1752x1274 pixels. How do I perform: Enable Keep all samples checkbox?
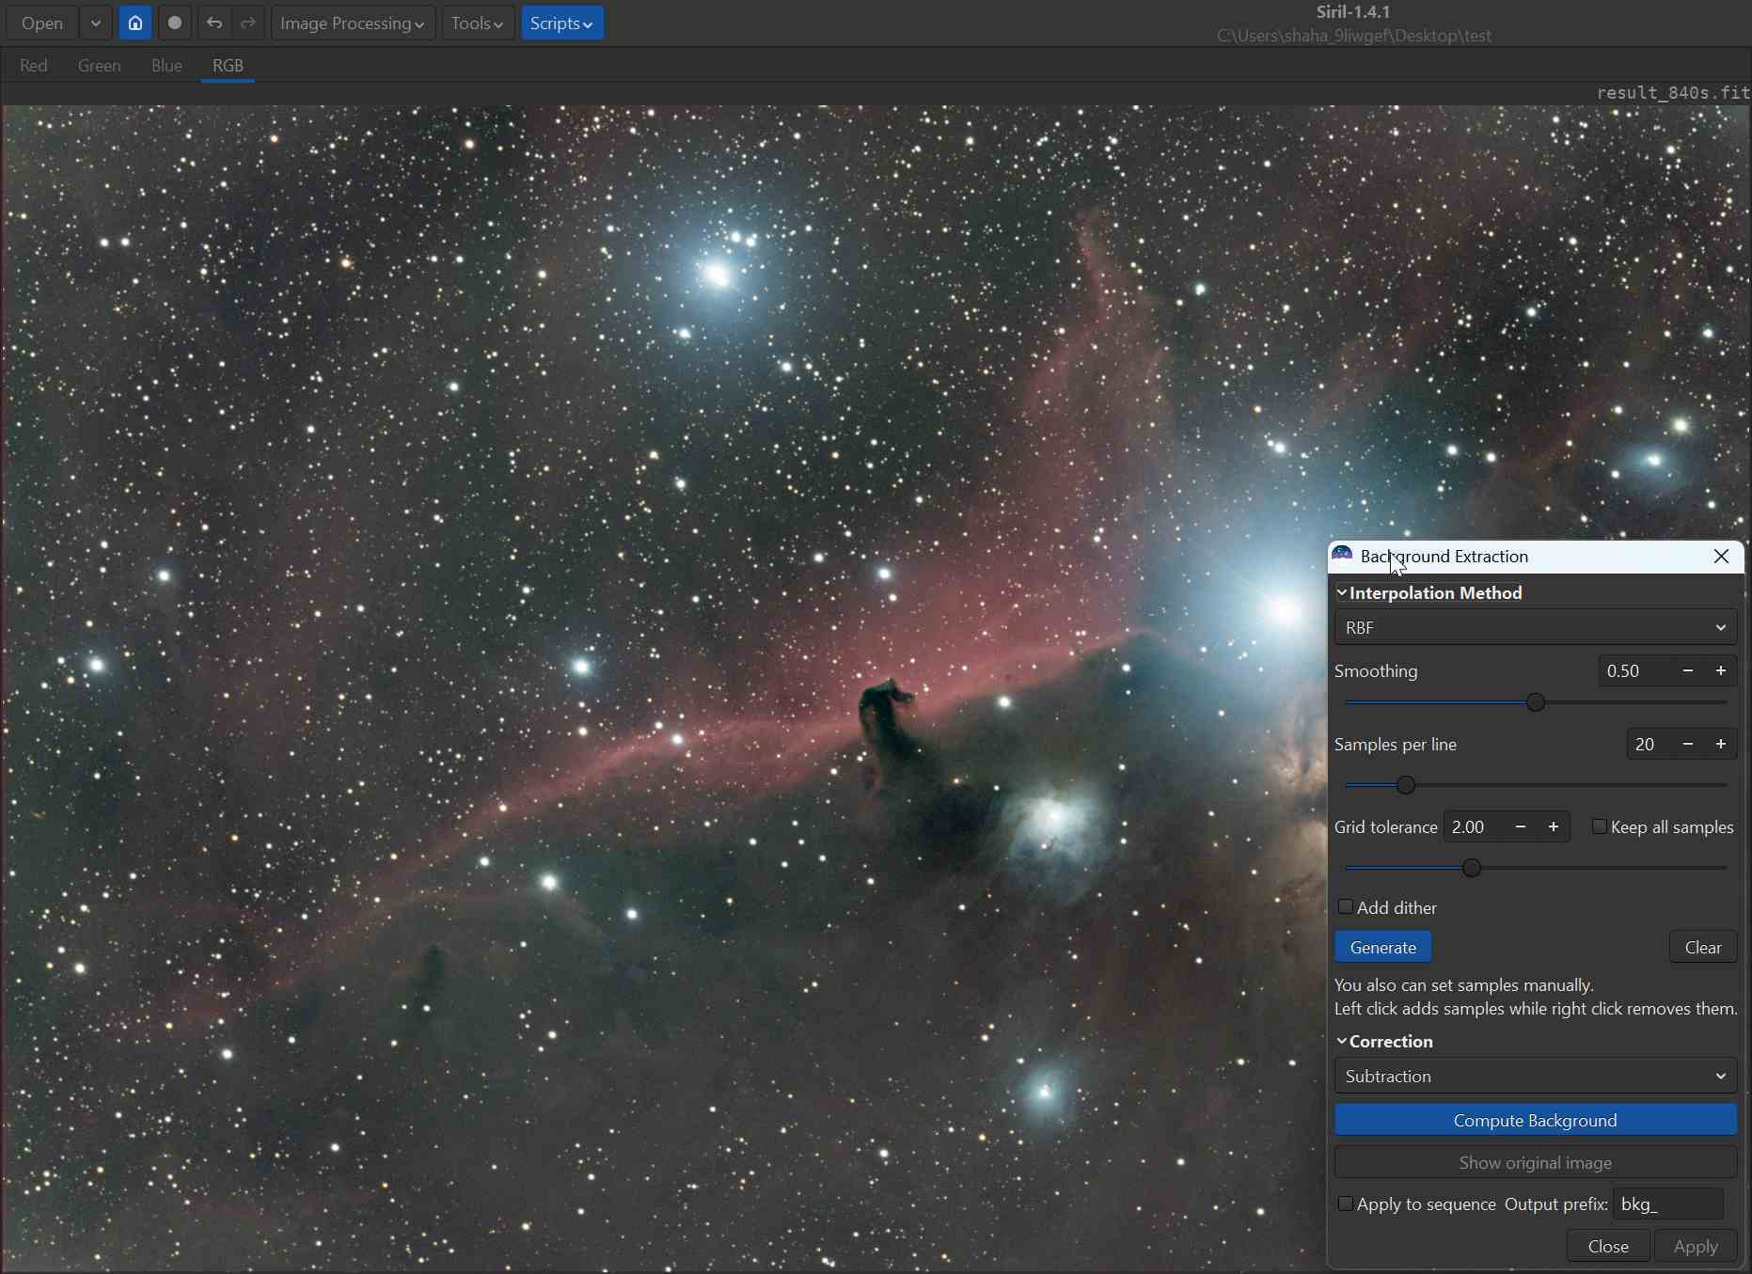pyautogui.click(x=1599, y=826)
